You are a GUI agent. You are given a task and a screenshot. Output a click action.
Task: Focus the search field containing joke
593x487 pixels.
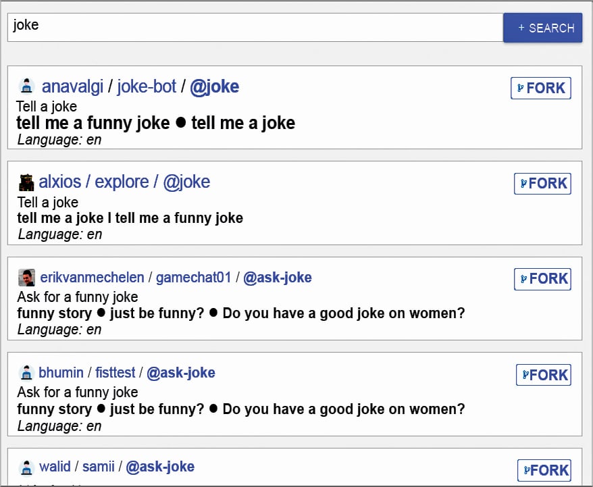pos(255,27)
